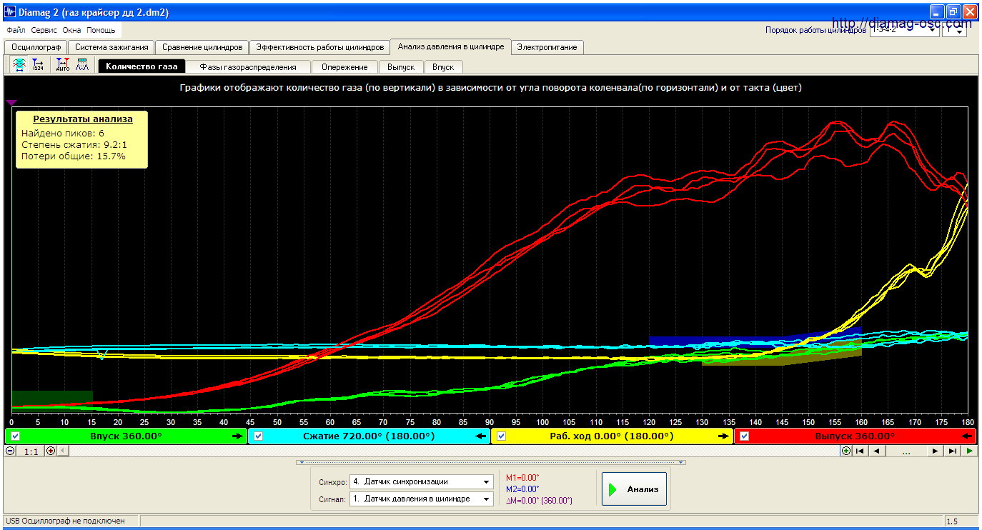Open the Фазы газораспределения sub-tab
This screenshot has height=530, width=982.
tap(248, 66)
